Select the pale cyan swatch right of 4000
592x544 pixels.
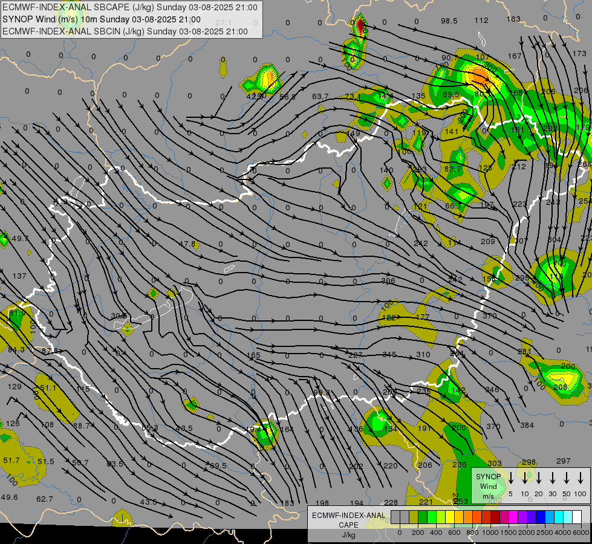[x=567, y=517]
